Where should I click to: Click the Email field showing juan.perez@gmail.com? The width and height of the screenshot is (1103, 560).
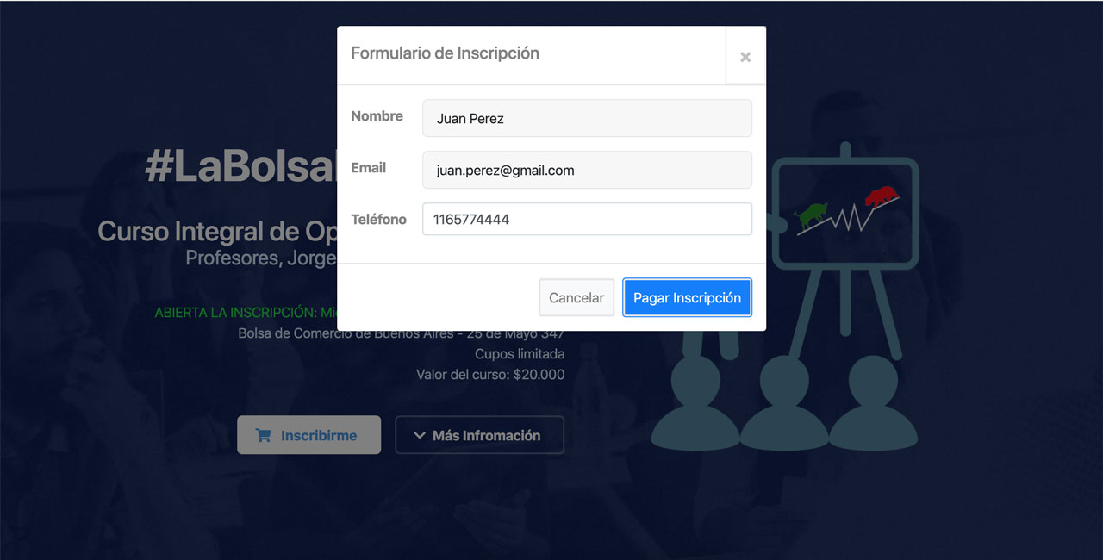tap(587, 170)
